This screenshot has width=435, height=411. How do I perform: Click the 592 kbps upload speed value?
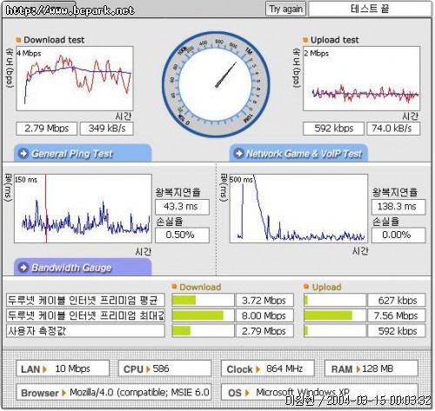(x=333, y=129)
